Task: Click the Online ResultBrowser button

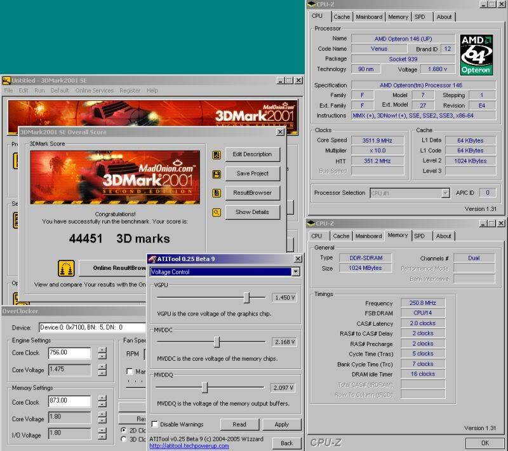Action: click(x=112, y=268)
